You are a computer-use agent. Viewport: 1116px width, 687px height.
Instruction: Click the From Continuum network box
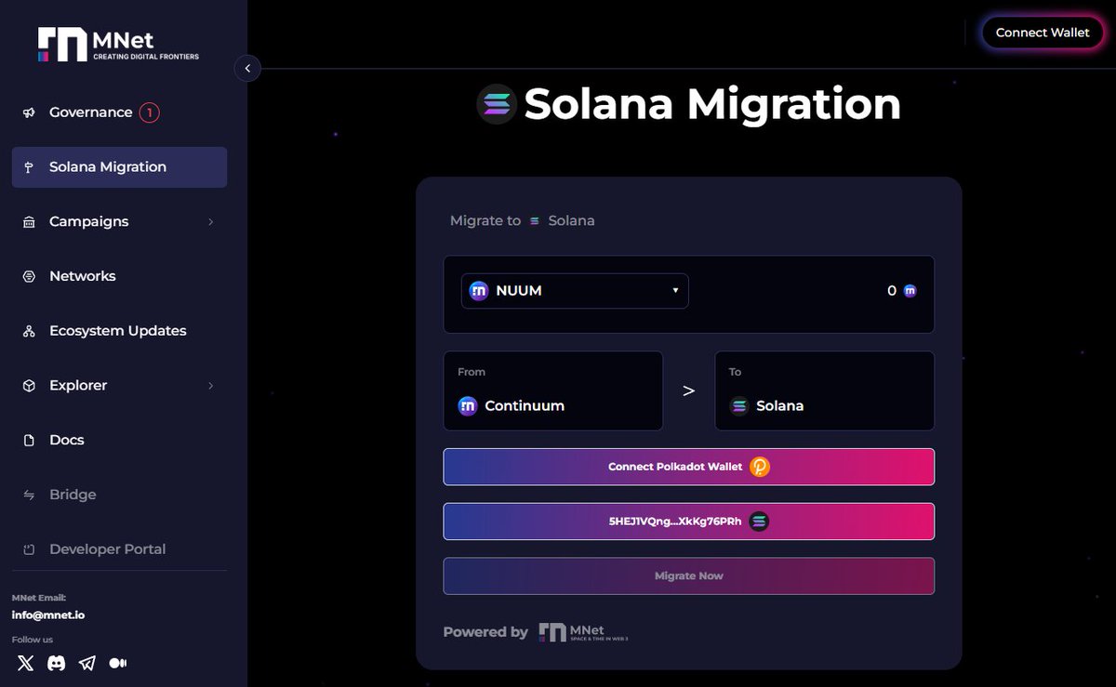click(553, 390)
